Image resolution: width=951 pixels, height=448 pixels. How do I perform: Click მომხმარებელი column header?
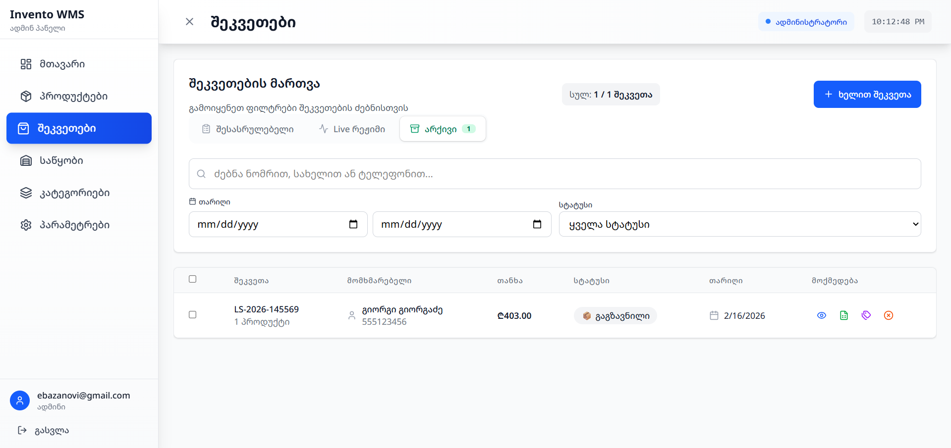point(379,281)
